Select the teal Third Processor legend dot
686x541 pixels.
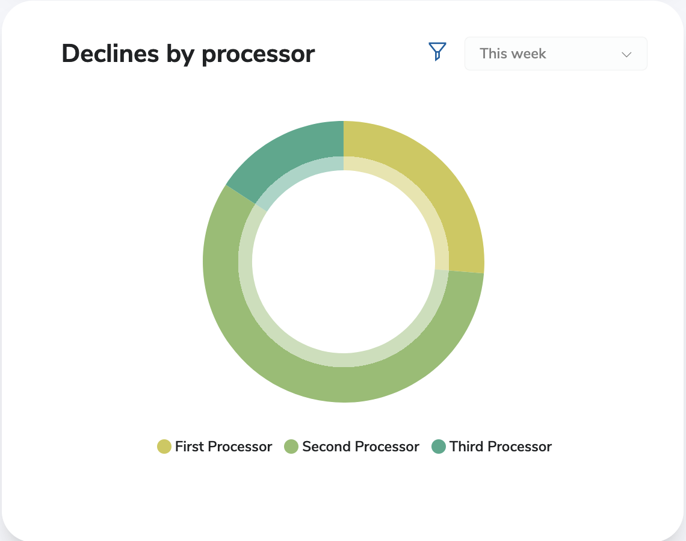[x=438, y=447]
